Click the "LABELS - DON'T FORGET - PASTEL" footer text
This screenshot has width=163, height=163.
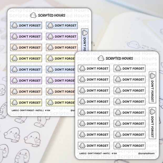pyautogui.click(x=27, y=110)
